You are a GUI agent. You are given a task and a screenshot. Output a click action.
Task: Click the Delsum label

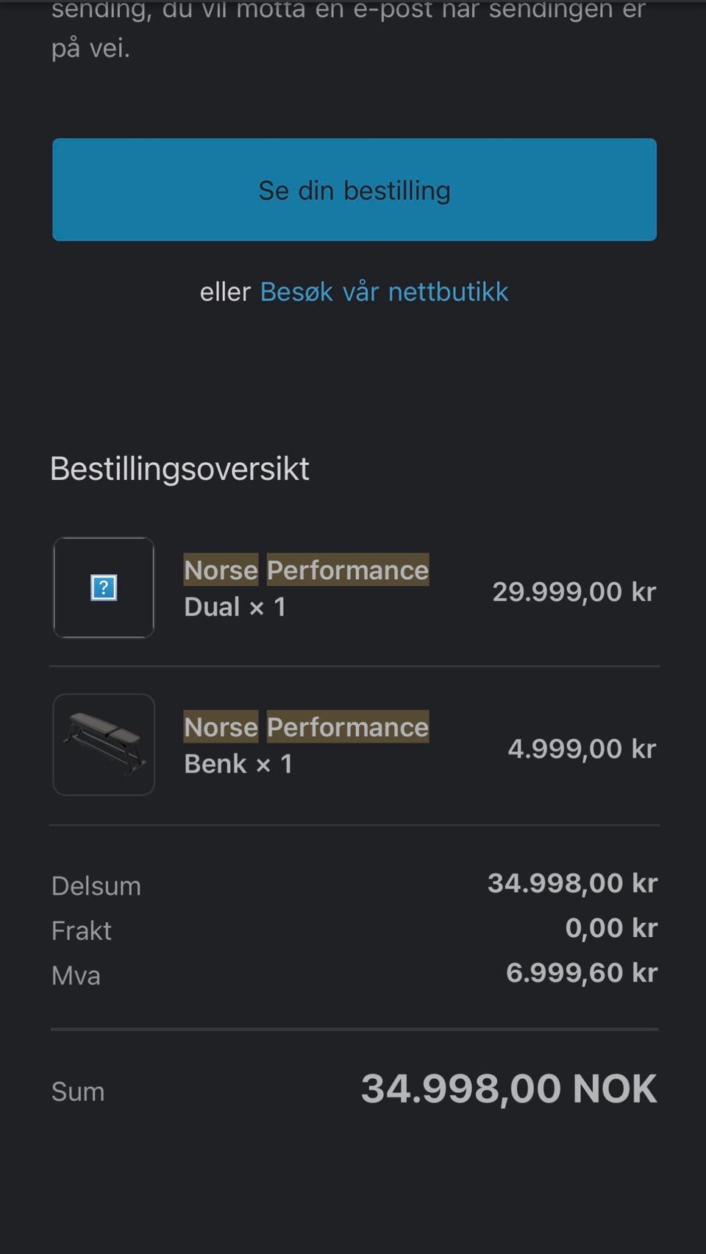(x=96, y=886)
